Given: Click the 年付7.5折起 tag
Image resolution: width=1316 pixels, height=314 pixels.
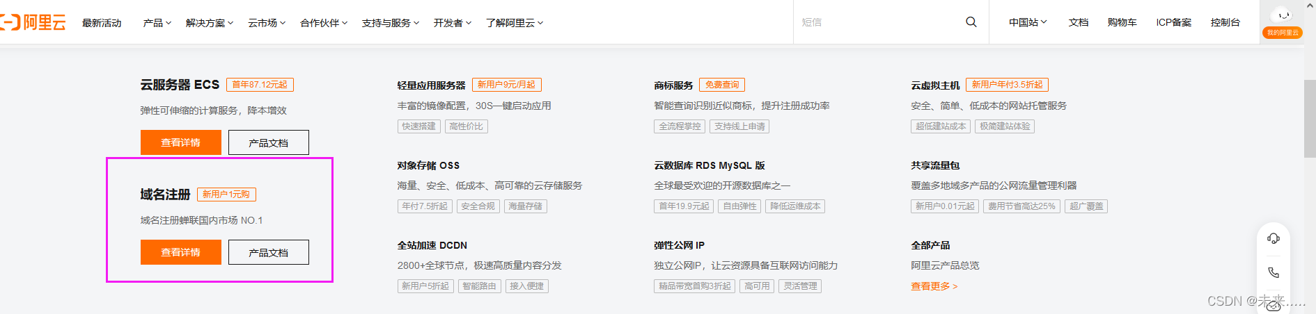Looking at the screenshot, I should pyautogui.click(x=425, y=206).
